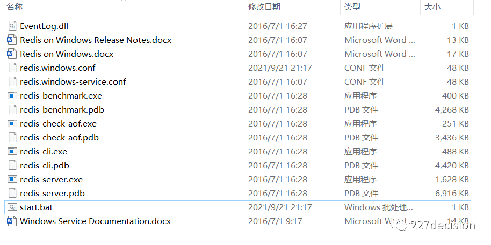Select the redis-server.pdb file name
The image size is (491, 245).
(x=52, y=194)
